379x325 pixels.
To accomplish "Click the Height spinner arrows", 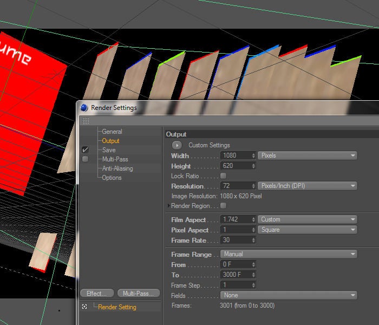I will point(253,166).
